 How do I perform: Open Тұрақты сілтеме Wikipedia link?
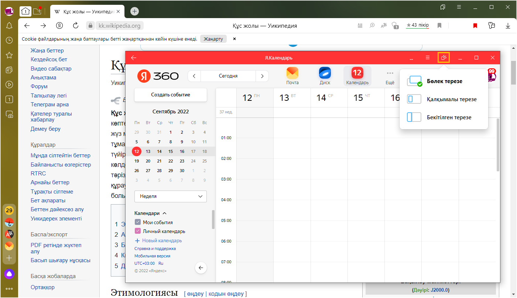(x=52, y=192)
